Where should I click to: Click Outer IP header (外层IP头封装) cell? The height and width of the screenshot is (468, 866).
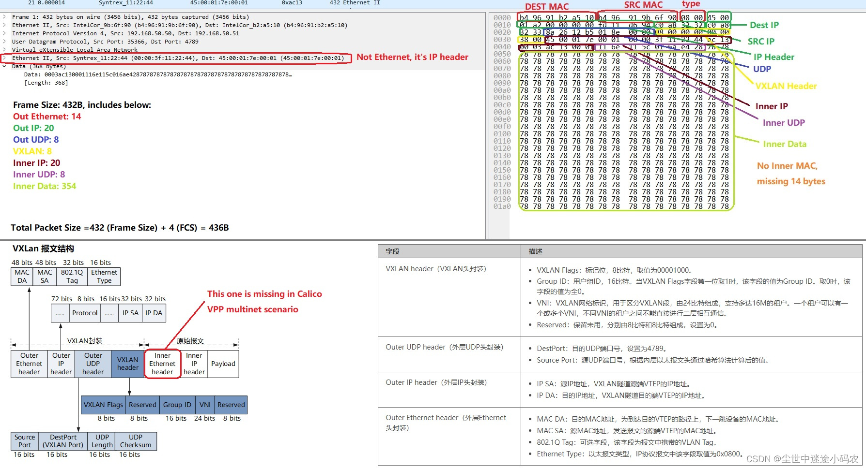(449, 389)
